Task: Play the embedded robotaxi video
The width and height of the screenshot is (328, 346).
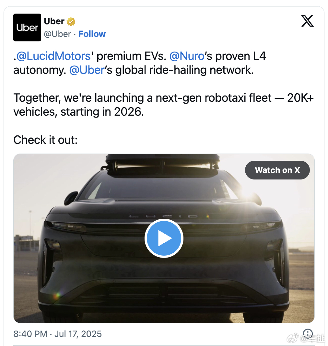Action: point(164,238)
